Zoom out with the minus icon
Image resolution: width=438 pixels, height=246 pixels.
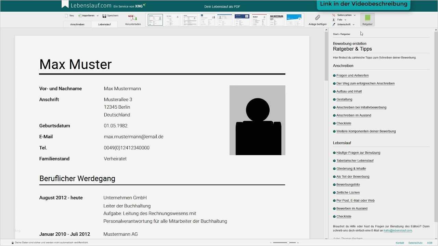[x=271, y=243]
